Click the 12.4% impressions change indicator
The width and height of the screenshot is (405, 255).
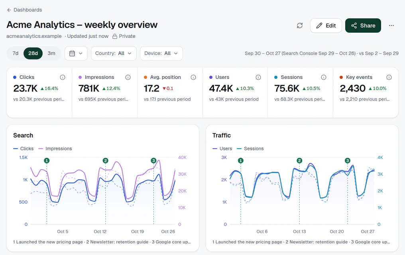[111, 88]
